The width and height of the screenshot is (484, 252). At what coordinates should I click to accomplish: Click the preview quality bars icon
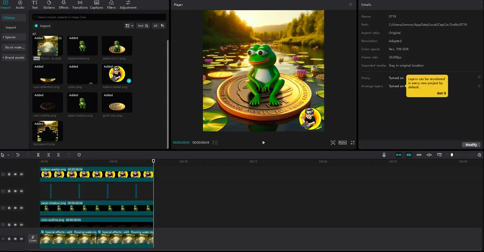[214, 143]
